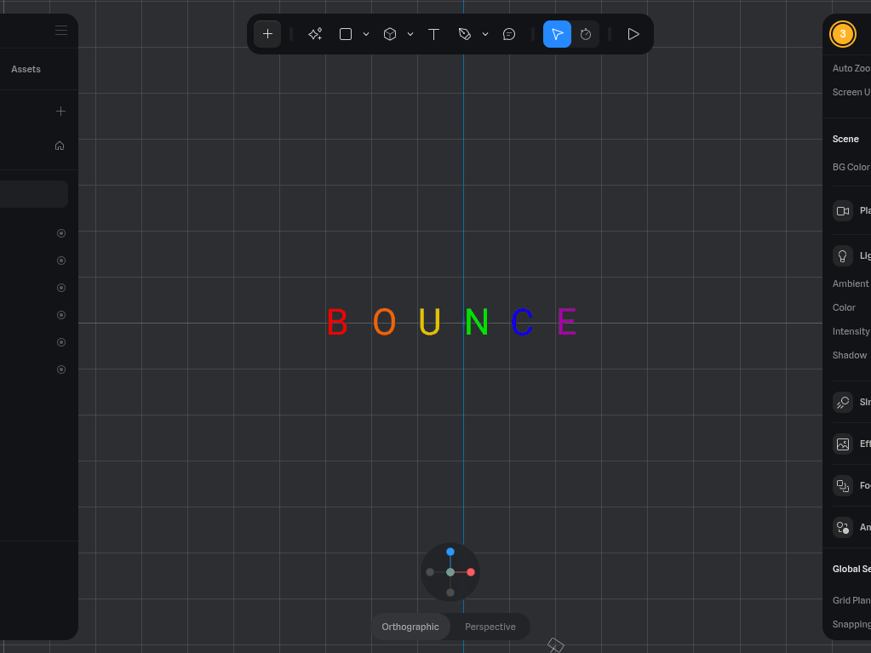Select the Text tool

click(x=434, y=34)
